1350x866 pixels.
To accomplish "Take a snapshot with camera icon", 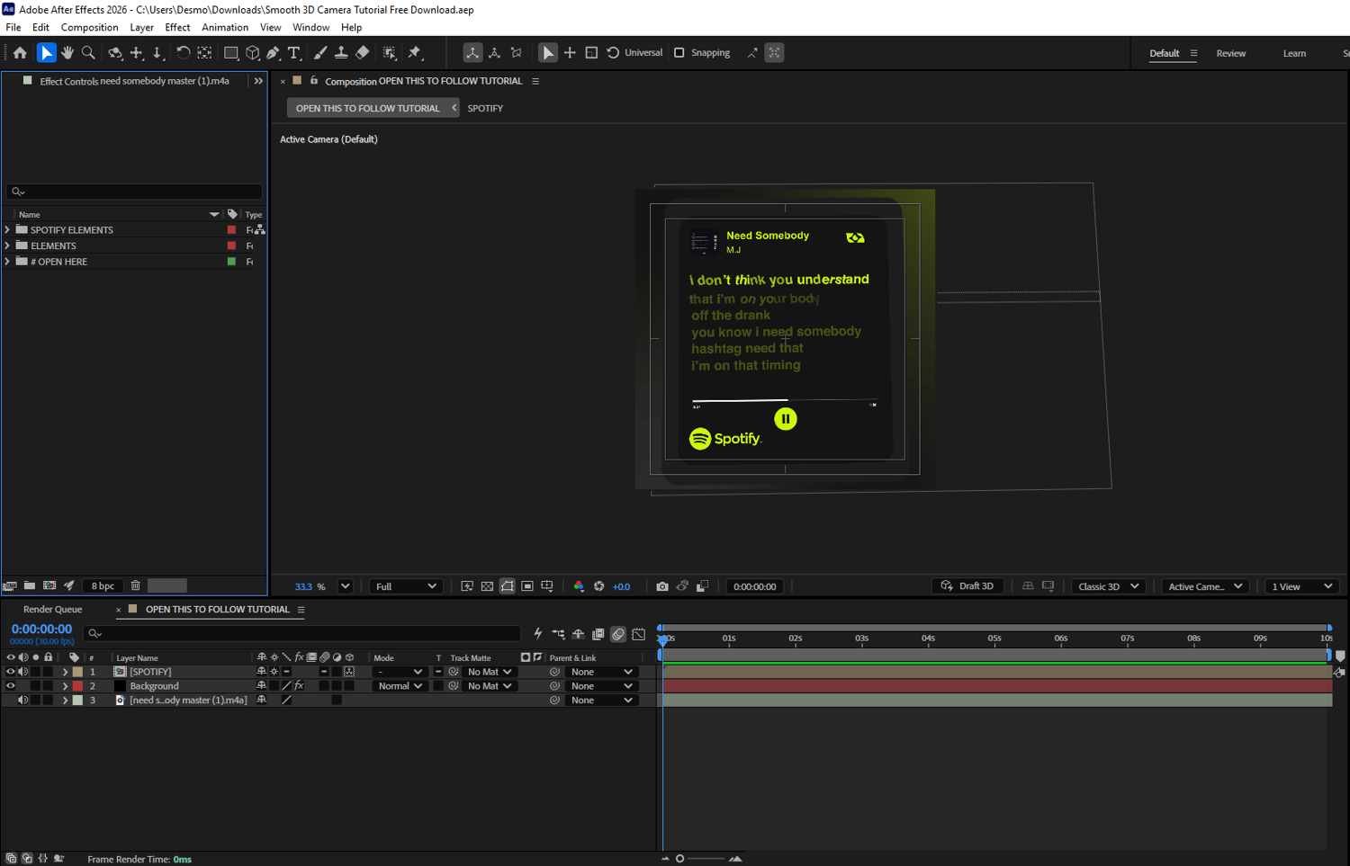I will (x=662, y=586).
